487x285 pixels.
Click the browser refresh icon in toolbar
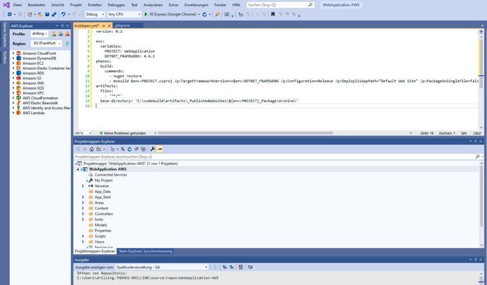(205, 14)
